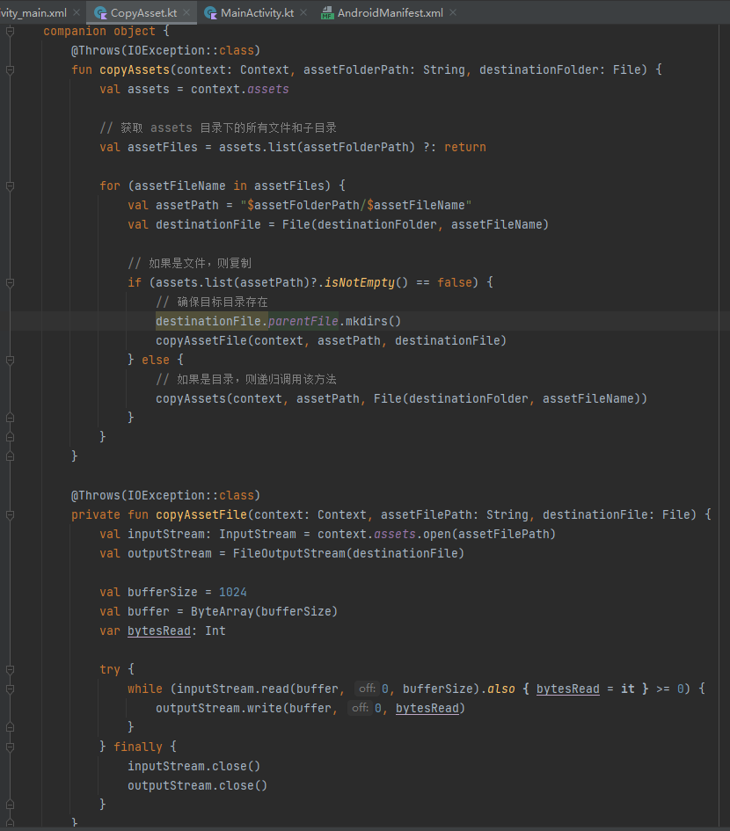
Task: Close the MainActivity.kt tab
Action: pyautogui.click(x=303, y=12)
